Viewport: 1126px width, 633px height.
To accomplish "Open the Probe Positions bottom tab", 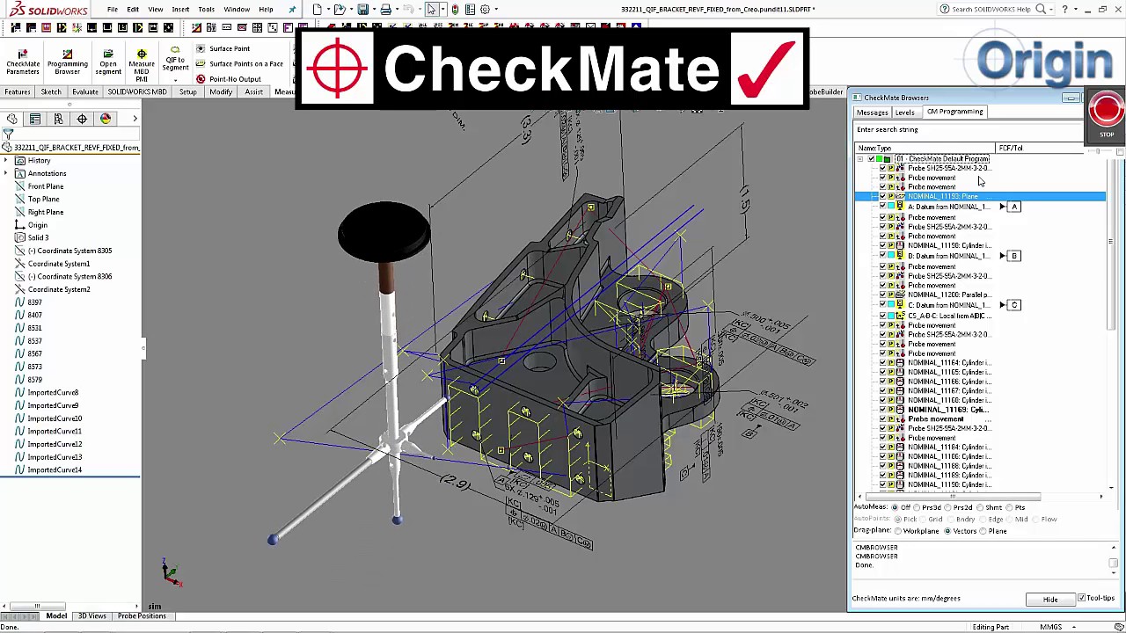I will 142,616.
